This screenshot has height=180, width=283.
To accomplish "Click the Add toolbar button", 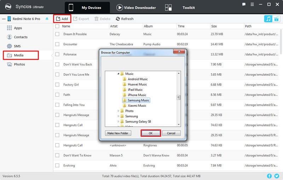I will point(62,19).
